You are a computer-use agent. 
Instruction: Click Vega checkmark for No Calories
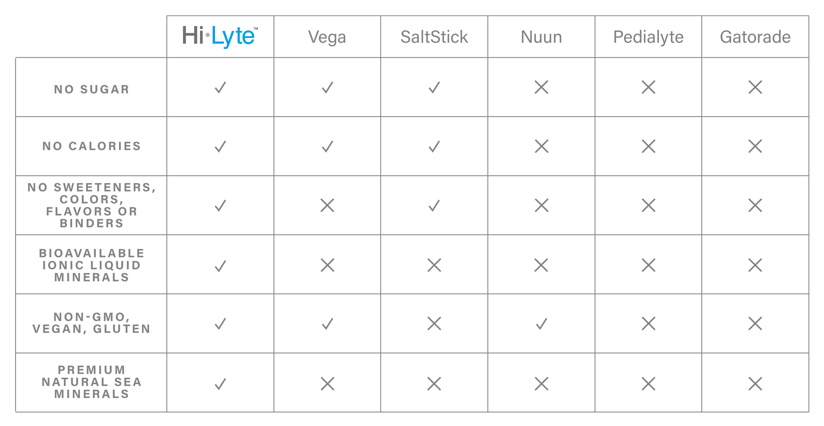pyautogui.click(x=327, y=146)
